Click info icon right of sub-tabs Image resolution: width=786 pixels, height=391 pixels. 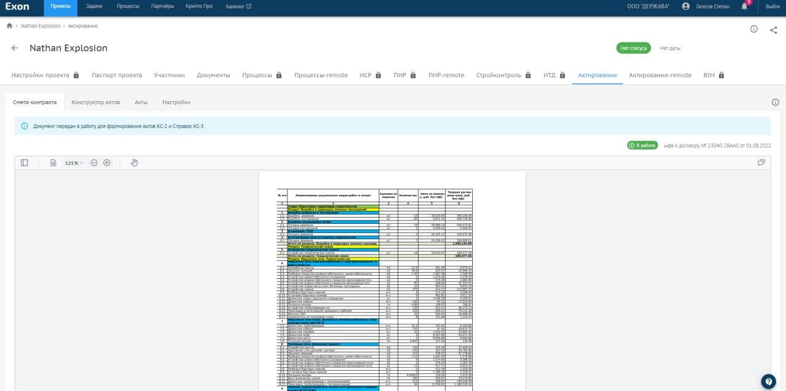775,102
